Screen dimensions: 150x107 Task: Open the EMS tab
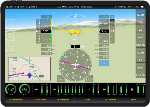(87, 100)
